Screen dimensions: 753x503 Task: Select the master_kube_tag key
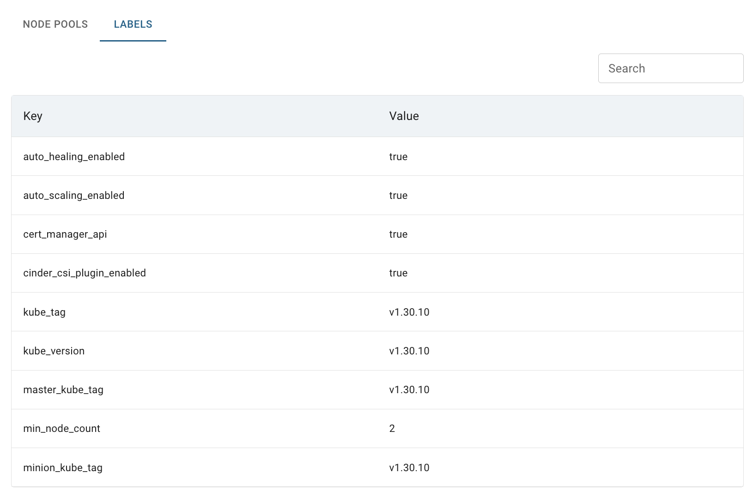pyautogui.click(x=63, y=390)
